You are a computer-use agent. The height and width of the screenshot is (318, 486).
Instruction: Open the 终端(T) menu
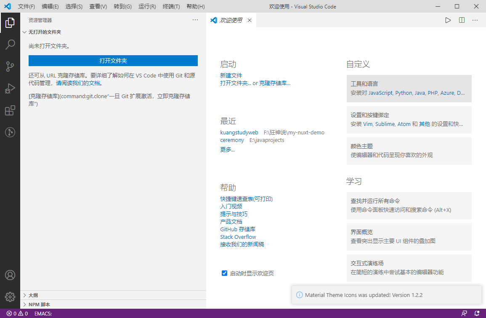click(x=171, y=7)
